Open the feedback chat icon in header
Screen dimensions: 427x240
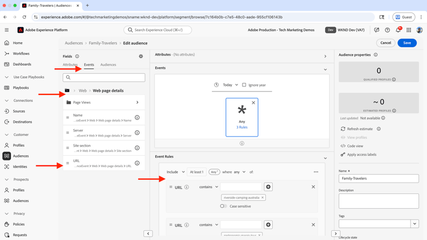(x=377, y=30)
